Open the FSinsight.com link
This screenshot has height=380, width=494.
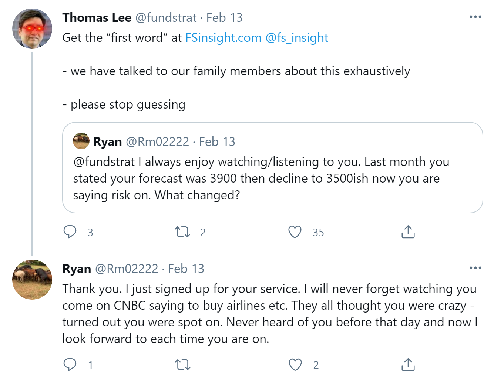[x=223, y=37]
